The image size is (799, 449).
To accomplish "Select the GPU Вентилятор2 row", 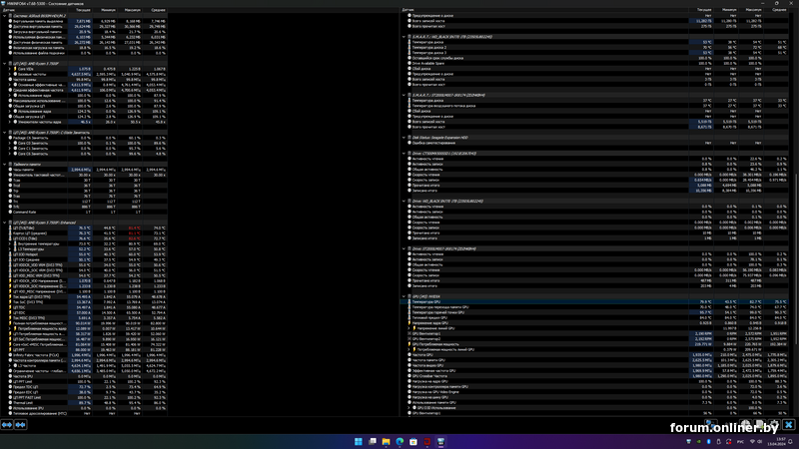I will click(597, 339).
